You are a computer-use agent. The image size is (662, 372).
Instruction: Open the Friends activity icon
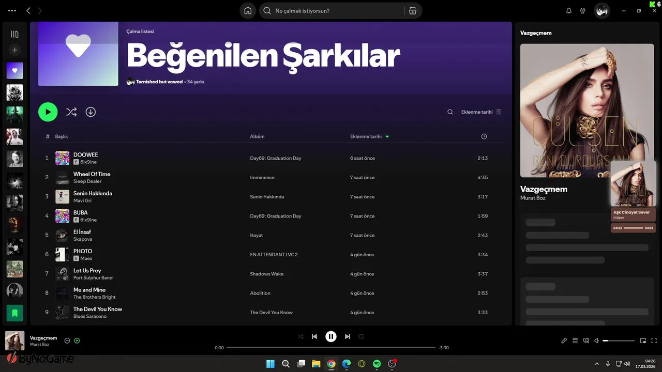tap(583, 10)
